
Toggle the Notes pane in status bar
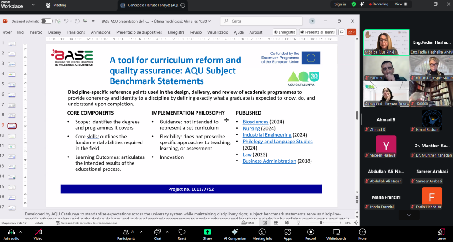[248, 223]
